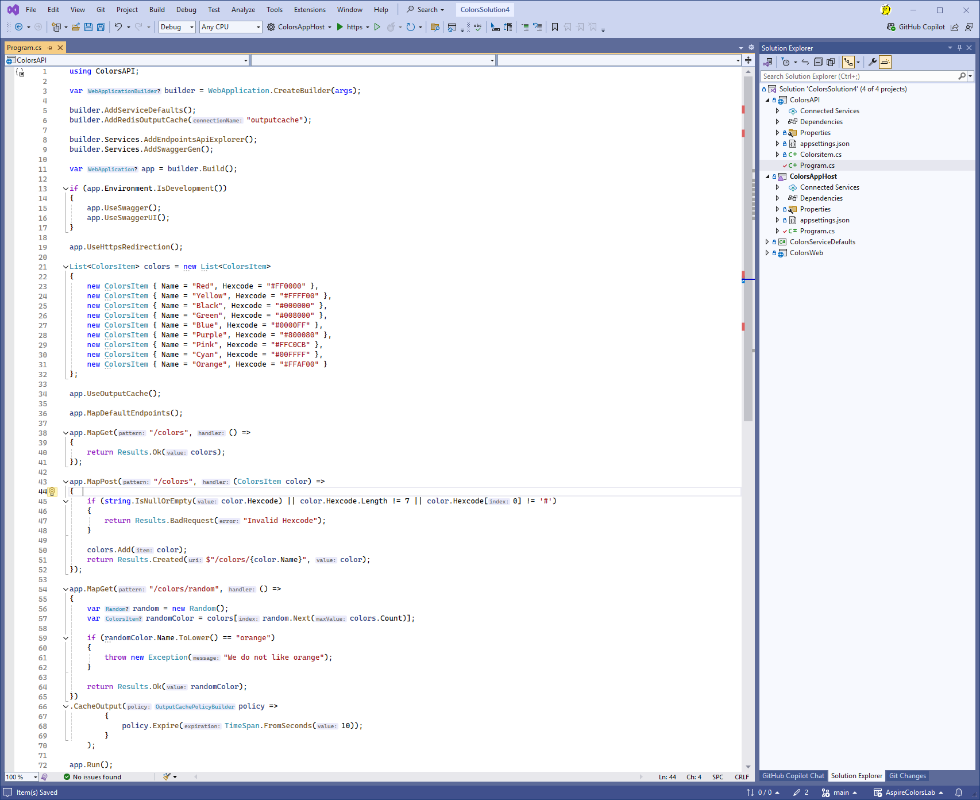Collapse the ColorsAPI project node
The image size is (980, 800).
(767, 100)
